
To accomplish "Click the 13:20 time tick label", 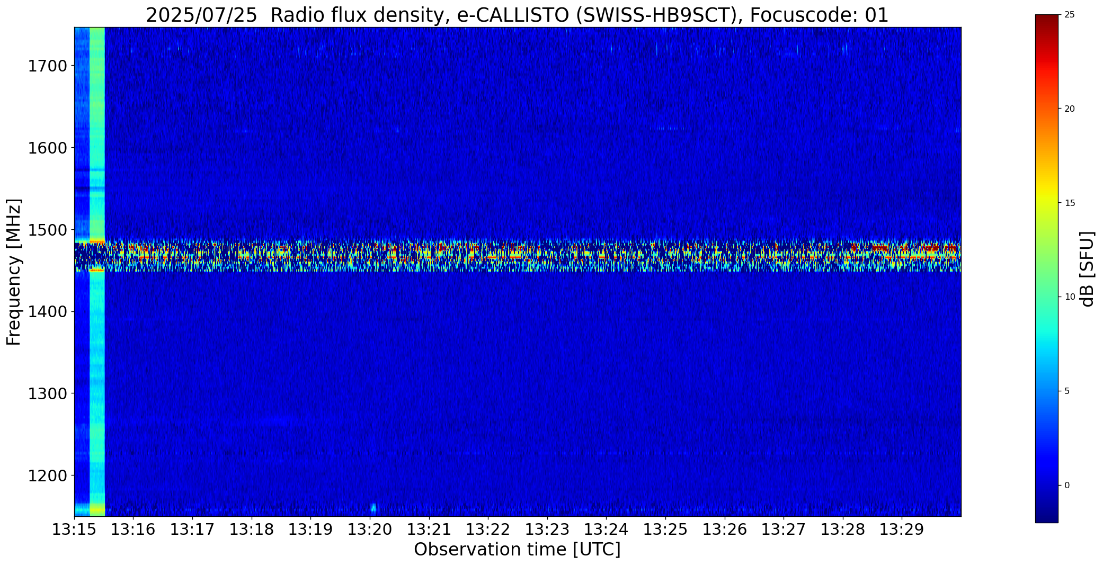I will click(x=370, y=530).
